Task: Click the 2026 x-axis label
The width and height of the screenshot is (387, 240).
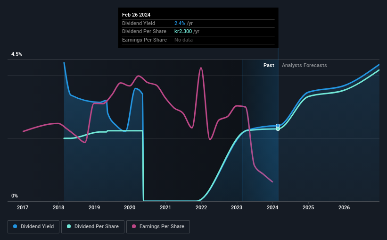Action: pyautogui.click(x=344, y=207)
